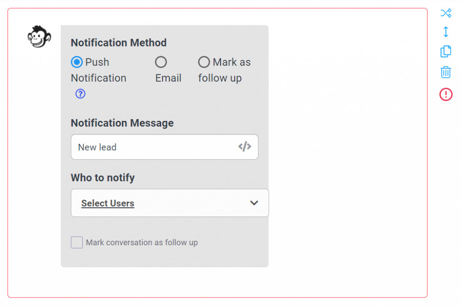Screen dimensions: 461x307
Task: Click the Mark conversation as follow up label
Action: [142, 243]
